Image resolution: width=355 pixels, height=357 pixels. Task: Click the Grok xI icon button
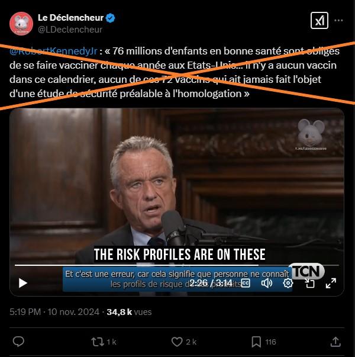tap(319, 21)
